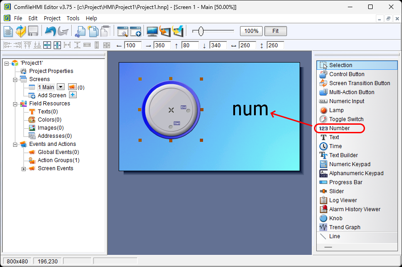Collapse the Events and Actions node
This screenshot has height=267, width=402.
tap(15, 145)
